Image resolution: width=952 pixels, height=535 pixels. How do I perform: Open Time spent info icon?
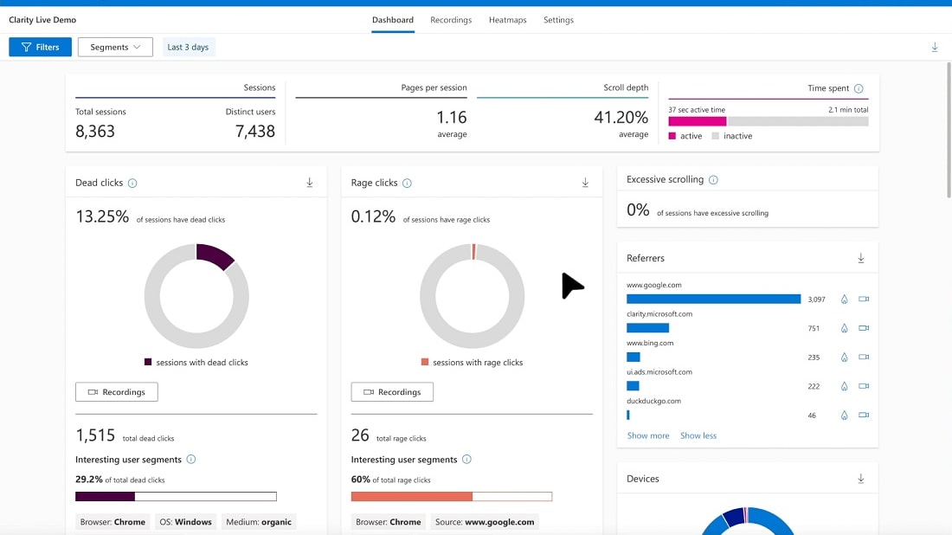pos(859,88)
